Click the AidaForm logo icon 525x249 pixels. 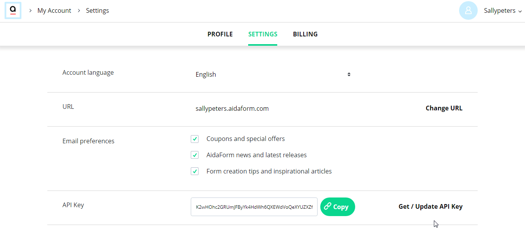click(x=13, y=10)
